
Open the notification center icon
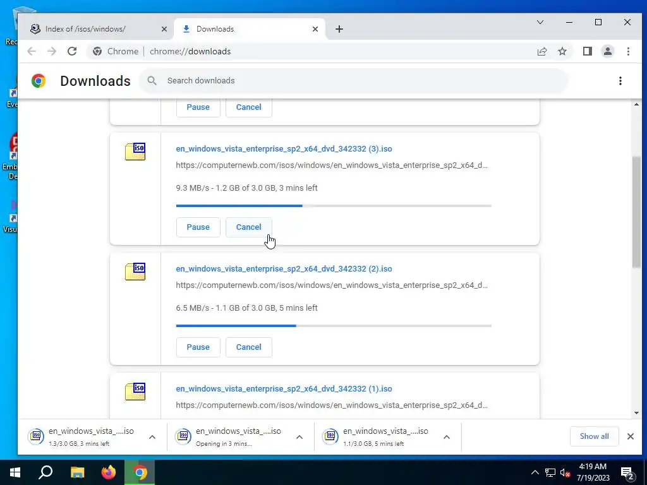pos(627,473)
